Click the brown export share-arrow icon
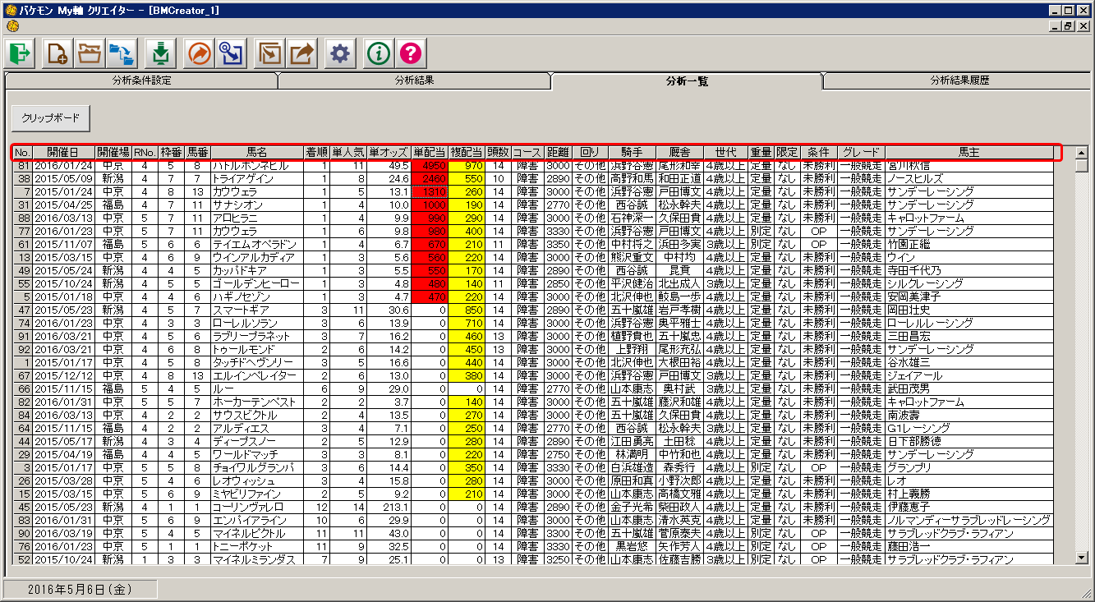The image size is (1095, 602). tap(301, 54)
